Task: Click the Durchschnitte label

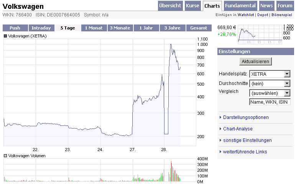Action: (x=234, y=83)
